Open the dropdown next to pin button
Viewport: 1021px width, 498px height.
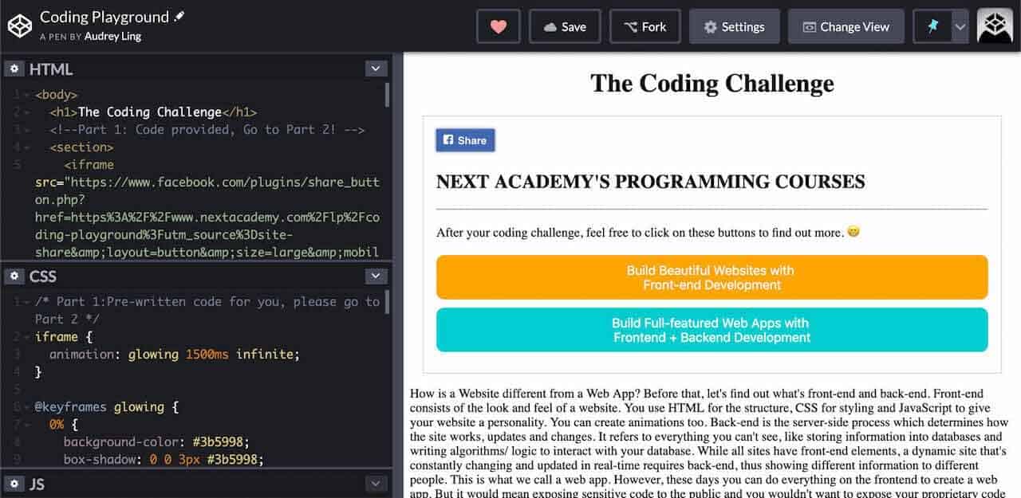pyautogui.click(x=960, y=26)
